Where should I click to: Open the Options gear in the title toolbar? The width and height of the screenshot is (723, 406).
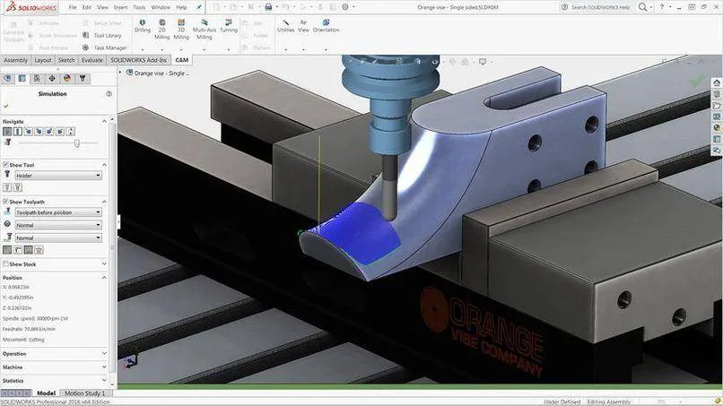(x=345, y=7)
